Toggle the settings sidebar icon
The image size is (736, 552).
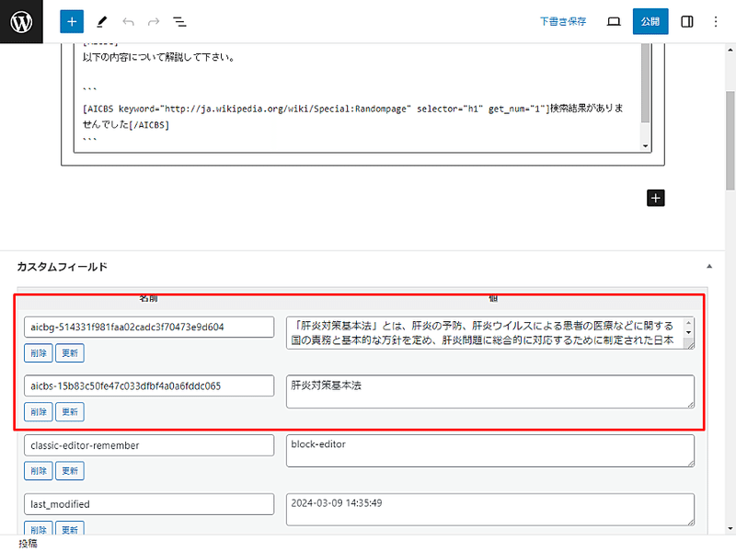coord(686,21)
